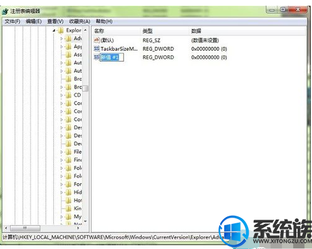Sort by the 数据 column header
Image resolution: width=312 pixels, height=249 pixels.
coord(247,31)
